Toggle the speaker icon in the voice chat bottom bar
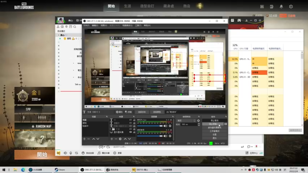The height and width of the screenshot is (173, 308). click(65, 153)
